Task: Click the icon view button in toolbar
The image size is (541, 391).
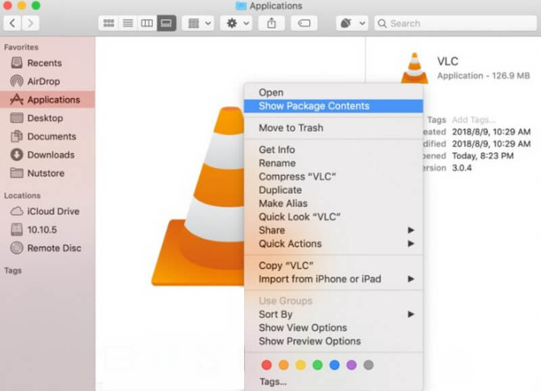Action: point(108,23)
